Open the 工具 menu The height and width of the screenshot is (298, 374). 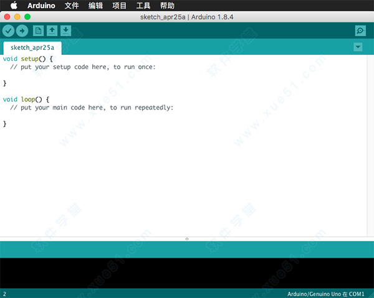click(x=143, y=6)
